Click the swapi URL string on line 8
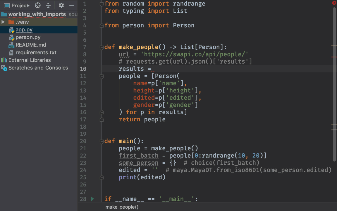This screenshot has height=211, width=337. pyautogui.click(x=195, y=55)
